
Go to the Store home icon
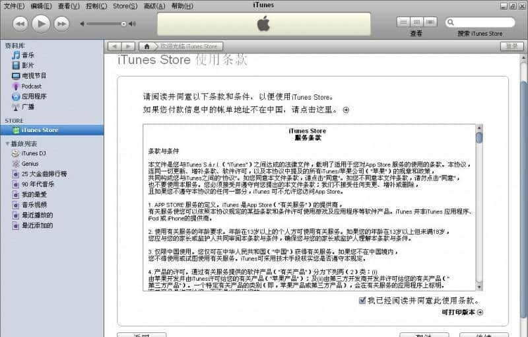click(x=147, y=46)
